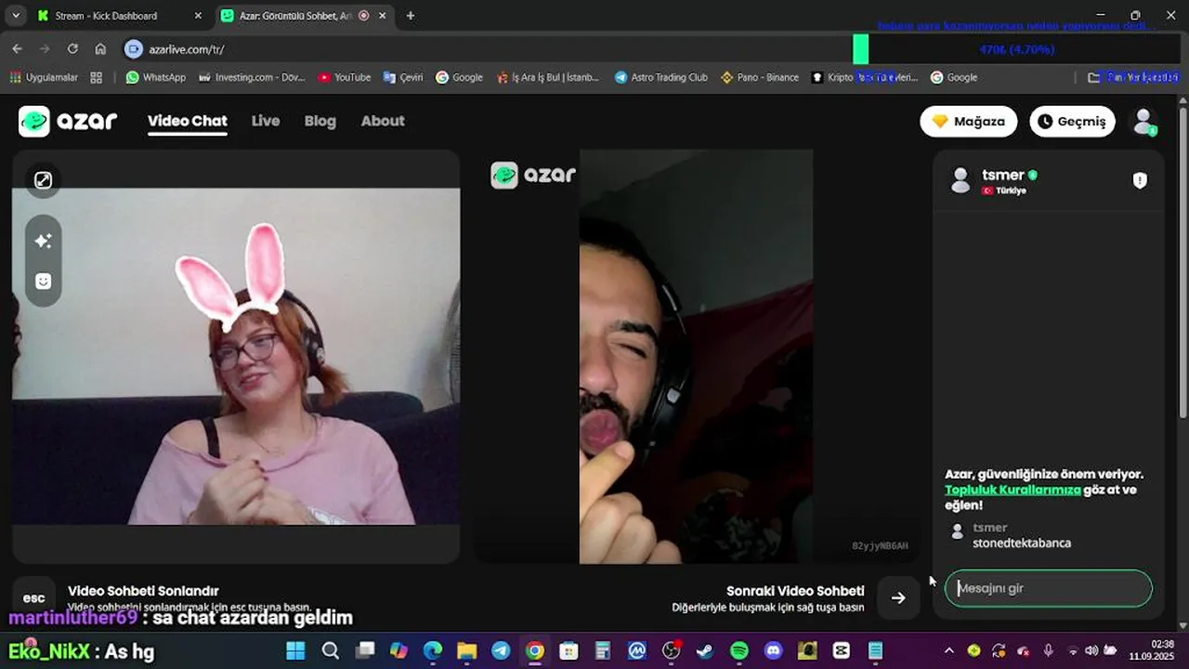Select the Video Chat nav item
The image size is (1189, 669).
[x=188, y=121]
